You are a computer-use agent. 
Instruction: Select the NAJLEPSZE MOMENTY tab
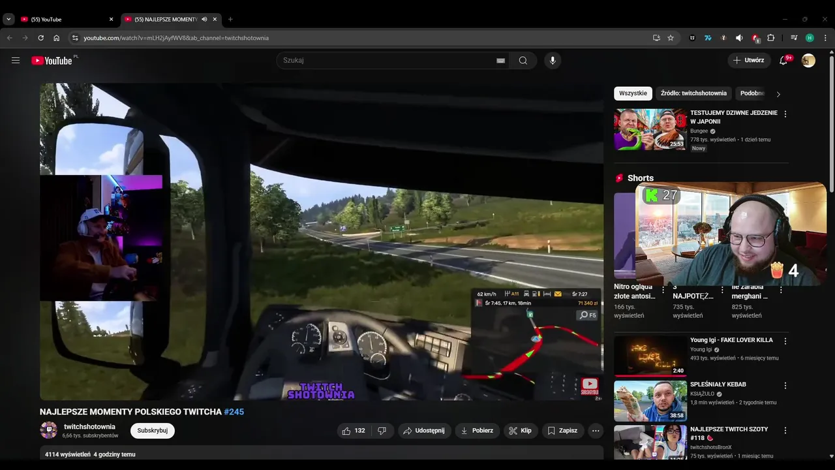coord(166,20)
